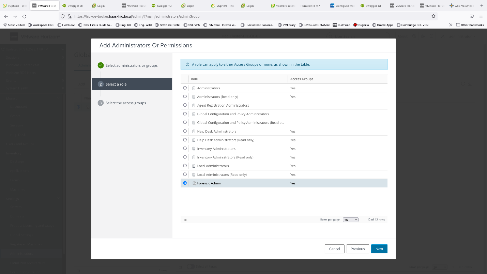The image size is (487, 274).
Task: Click the bookmark star in the address bar
Action: coord(433,16)
